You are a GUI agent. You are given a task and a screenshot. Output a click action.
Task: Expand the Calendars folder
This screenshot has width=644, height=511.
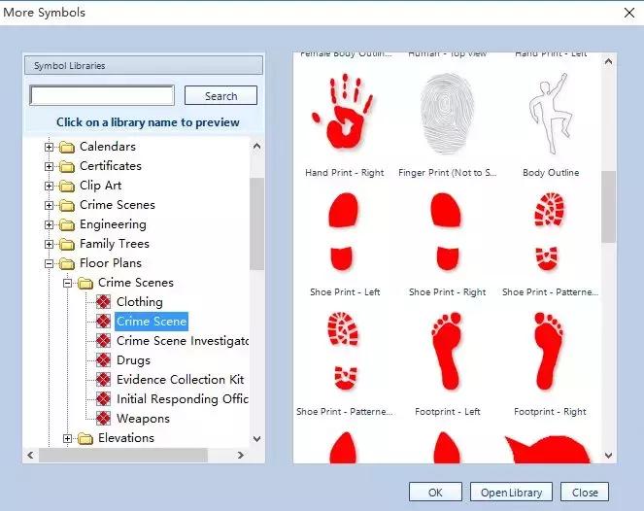(50, 147)
